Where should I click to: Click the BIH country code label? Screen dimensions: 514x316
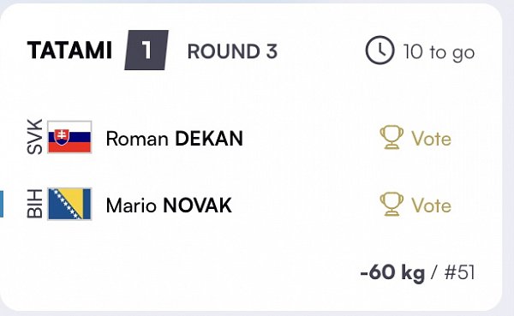(x=35, y=204)
